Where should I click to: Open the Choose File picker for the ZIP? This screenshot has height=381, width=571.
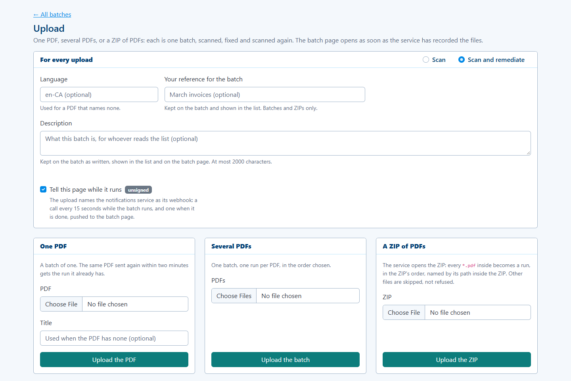click(x=404, y=312)
